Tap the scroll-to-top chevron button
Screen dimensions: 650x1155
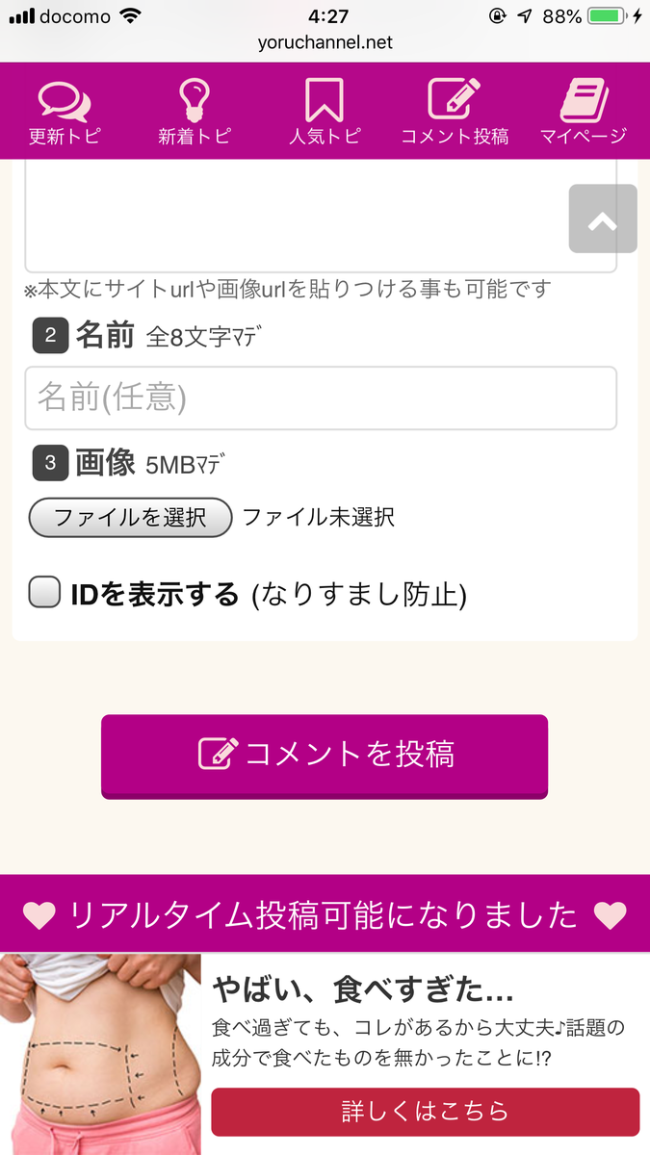(x=603, y=219)
